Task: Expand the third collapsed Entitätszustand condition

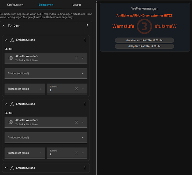Action: click(6, 168)
